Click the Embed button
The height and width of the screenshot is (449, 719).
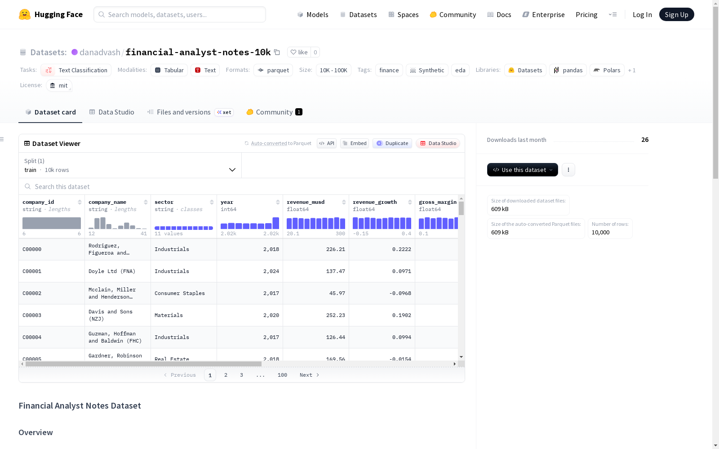(355, 143)
